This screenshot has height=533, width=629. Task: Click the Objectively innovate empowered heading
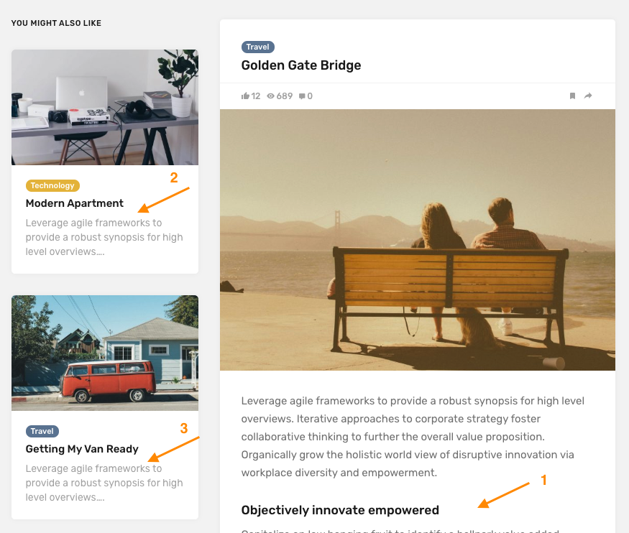pyautogui.click(x=340, y=511)
